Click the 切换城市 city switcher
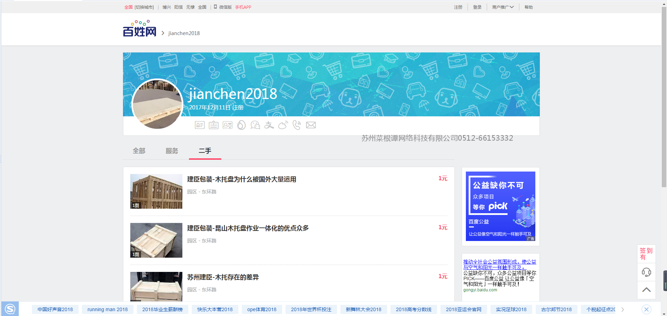This screenshot has height=316, width=667. click(144, 7)
